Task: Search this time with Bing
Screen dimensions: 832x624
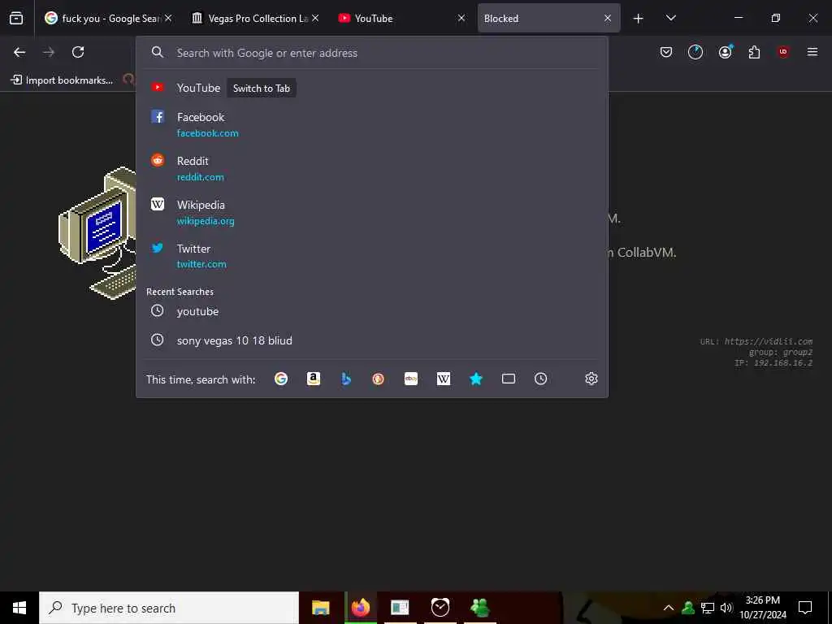Action: pos(346,379)
